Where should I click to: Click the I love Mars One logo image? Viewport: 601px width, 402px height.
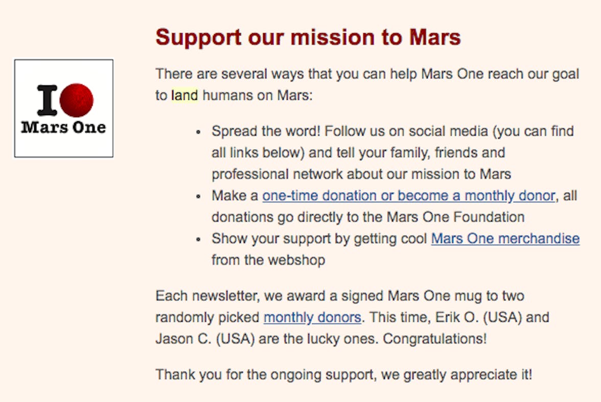click(63, 108)
